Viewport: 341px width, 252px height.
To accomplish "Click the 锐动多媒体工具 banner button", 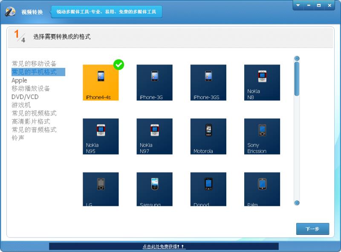I will pos(106,12).
